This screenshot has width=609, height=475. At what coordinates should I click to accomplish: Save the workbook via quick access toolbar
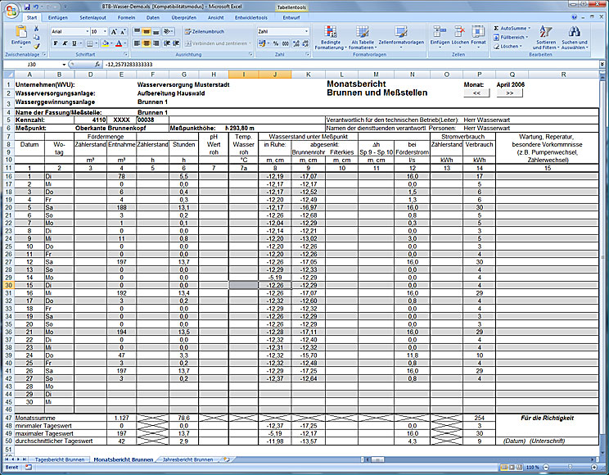pos(27,7)
